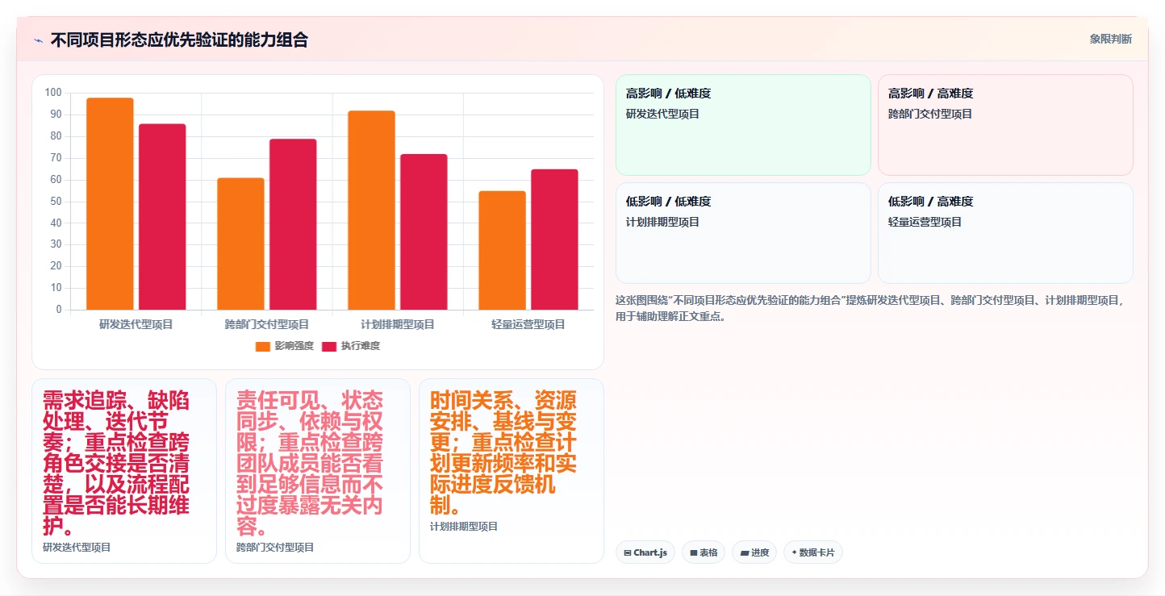The height and width of the screenshot is (596, 1165).
Task: Click the 跨部门交付型项目 caption under the pink card
Action: click(x=275, y=547)
